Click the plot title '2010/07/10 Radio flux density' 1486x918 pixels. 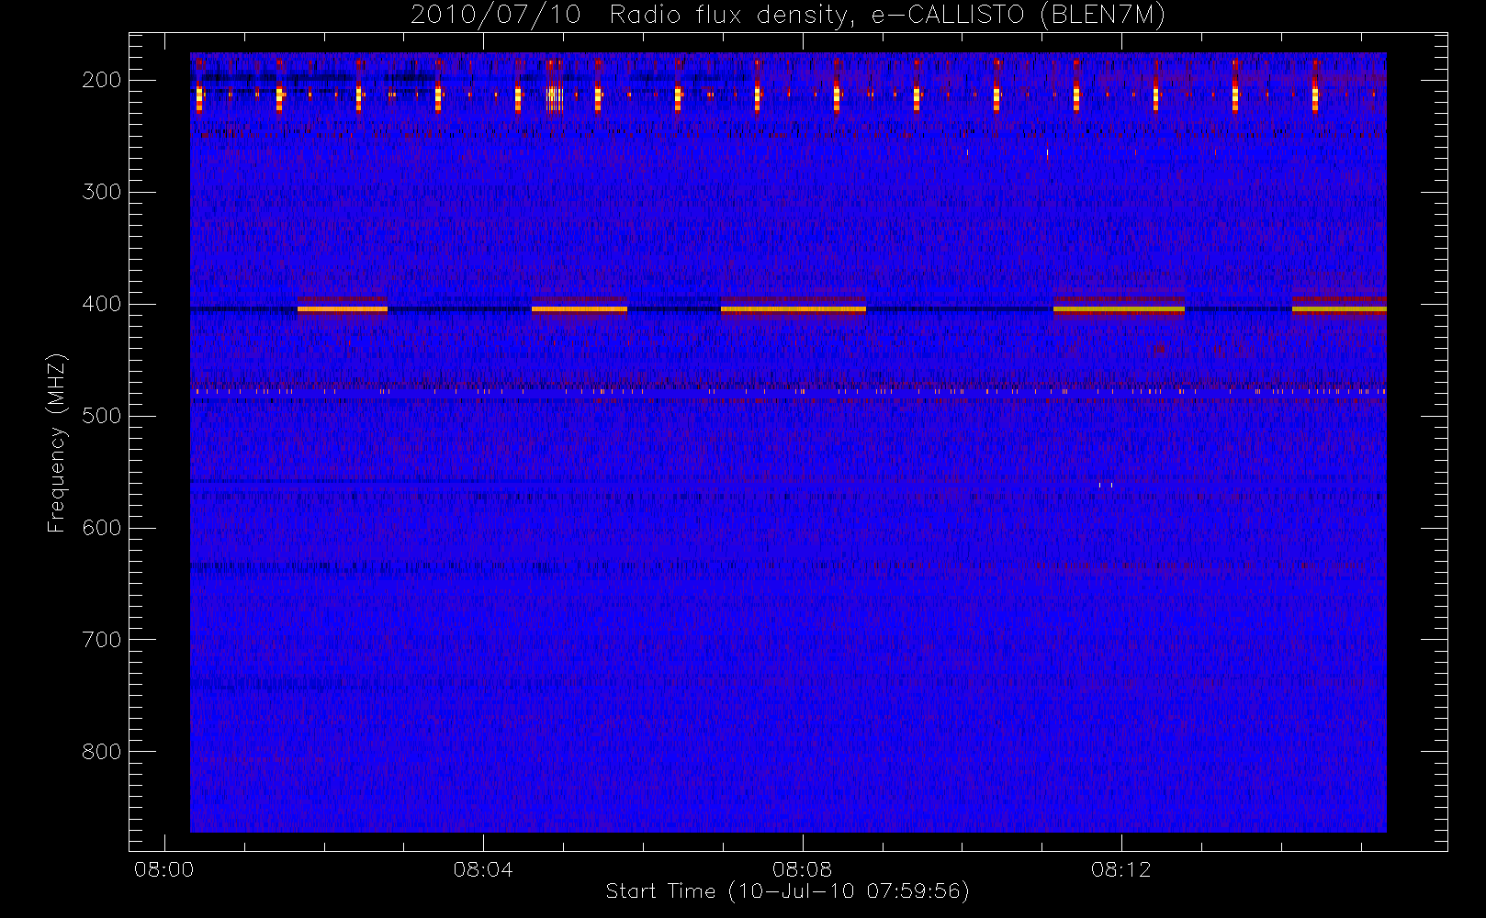pyautogui.click(x=787, y=16)
